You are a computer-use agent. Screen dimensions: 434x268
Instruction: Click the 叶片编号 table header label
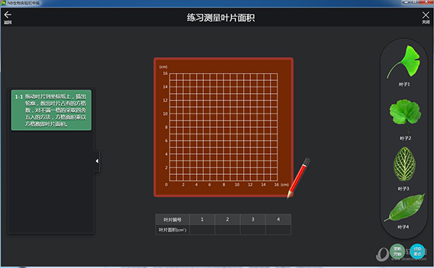(x=172, y=220)
